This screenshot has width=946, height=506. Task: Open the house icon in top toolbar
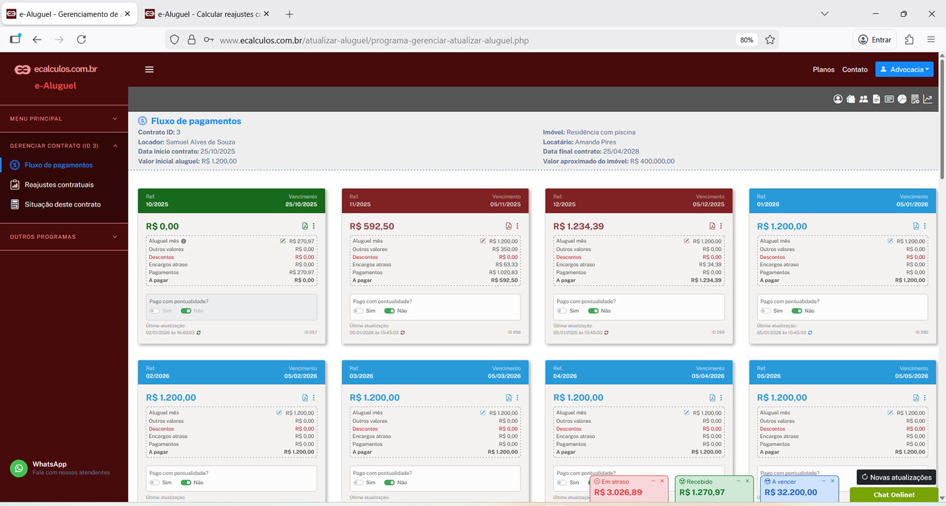point(851,99)
